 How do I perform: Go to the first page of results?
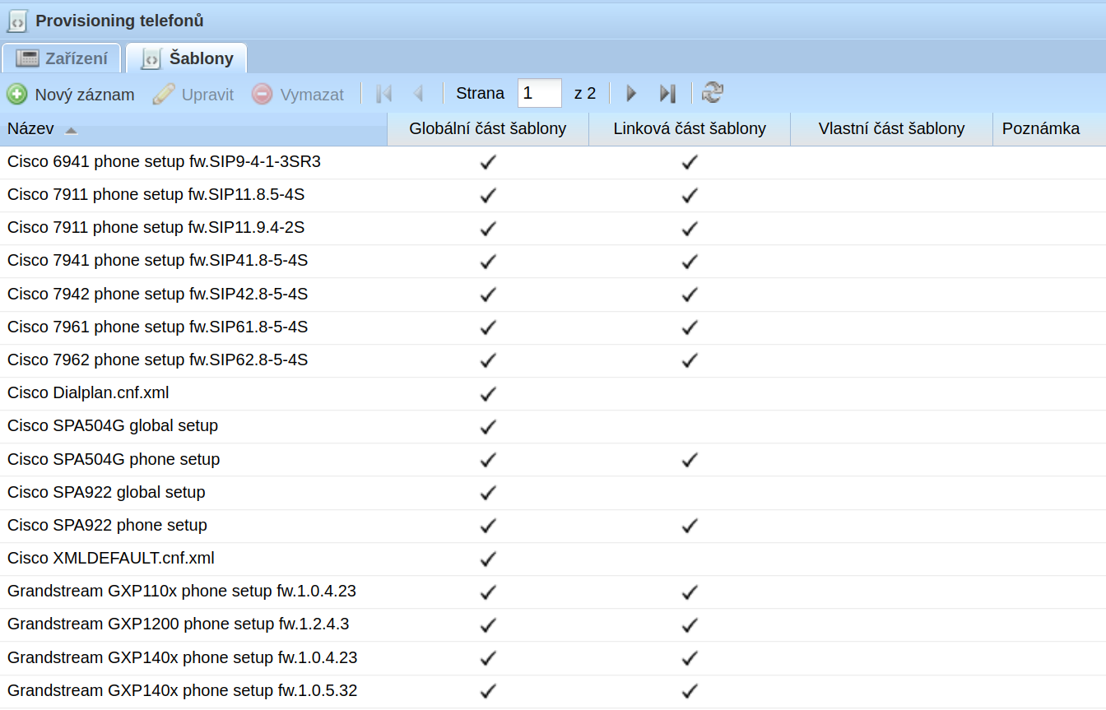[383, 94]
